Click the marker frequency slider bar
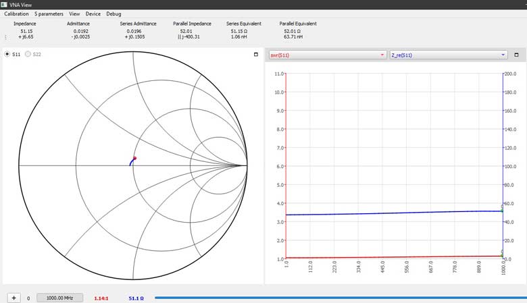 [x=341, y=298]
